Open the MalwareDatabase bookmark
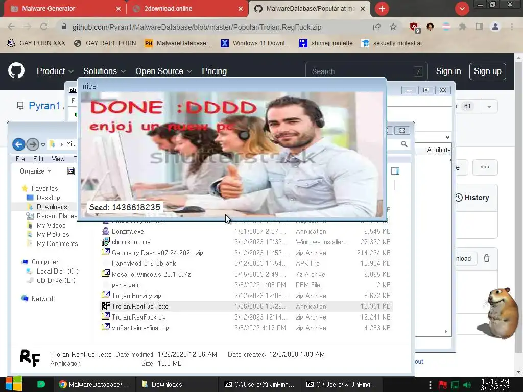The width and height of the screenshot is (523, 392). point(178,43)
